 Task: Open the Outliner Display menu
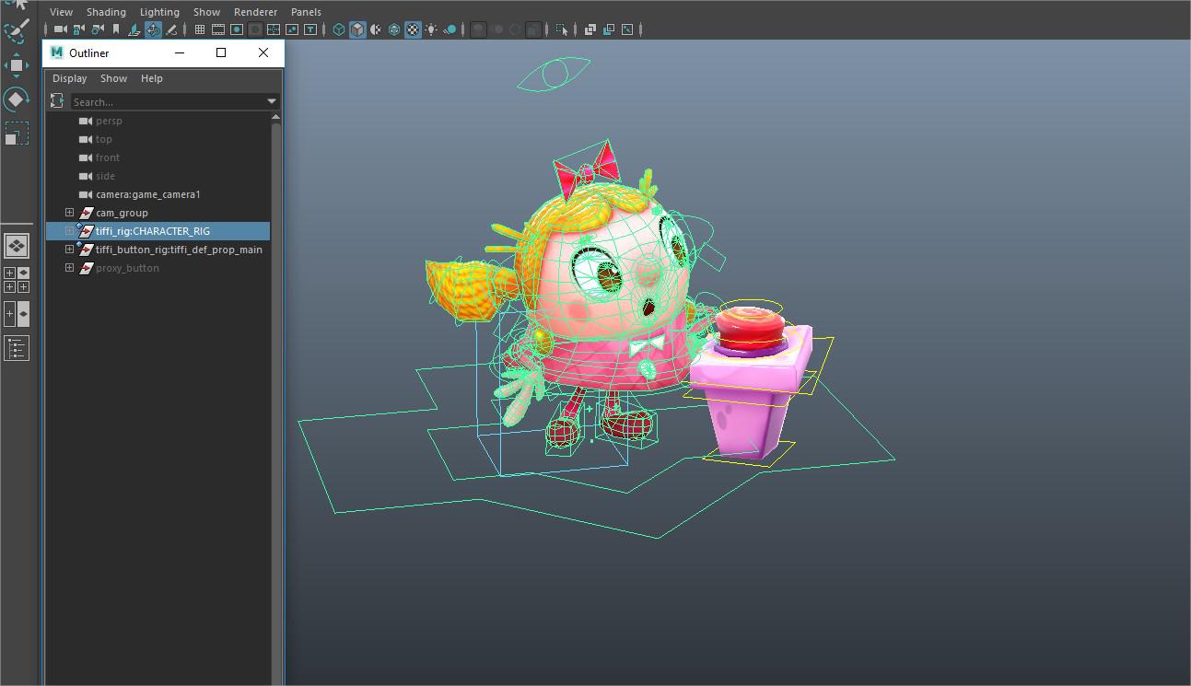(x=69, y=78)
